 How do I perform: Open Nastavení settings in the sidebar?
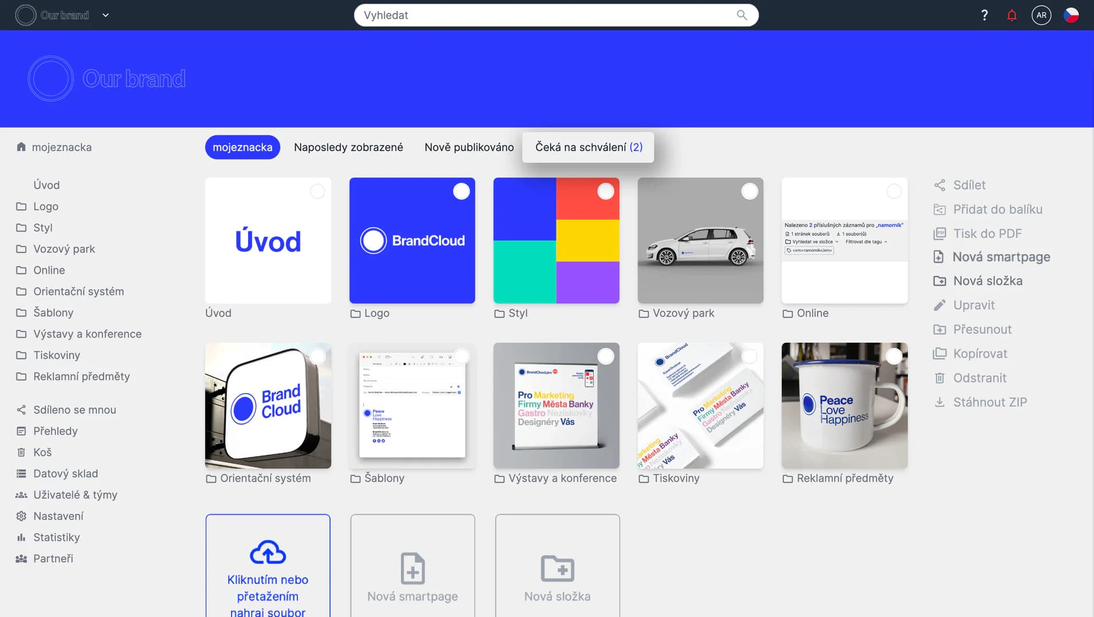click(x=58, y=516)
